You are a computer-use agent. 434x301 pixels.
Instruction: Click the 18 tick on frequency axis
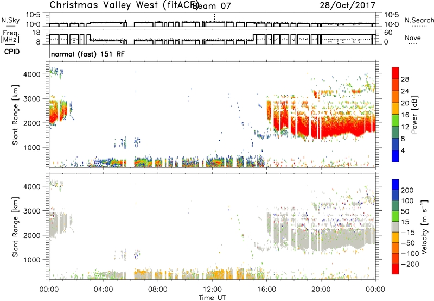36,33
